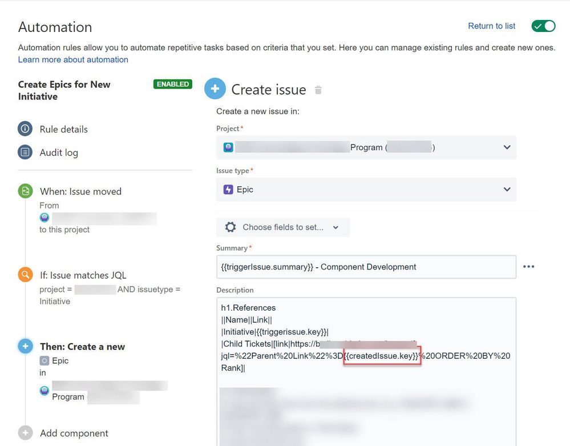Screen dimensions: 570x446
Task: Delete the Create issue action via trash icon
Action: [x=318, y=90]
